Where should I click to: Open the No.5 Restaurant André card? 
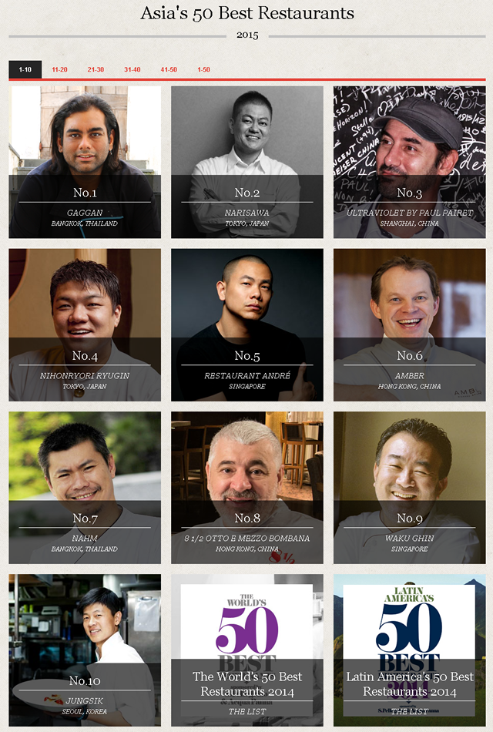247,325
